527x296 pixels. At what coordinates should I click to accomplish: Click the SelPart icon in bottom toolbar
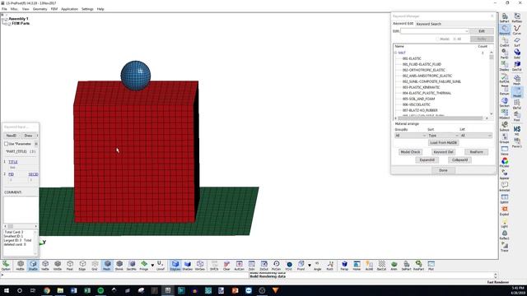[406, 265]
